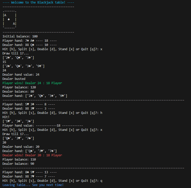The width and height of the screenshot is (191, 188).
Task: Click the Dealer hand XX 3♥ line
Action: tap(28, 108)
